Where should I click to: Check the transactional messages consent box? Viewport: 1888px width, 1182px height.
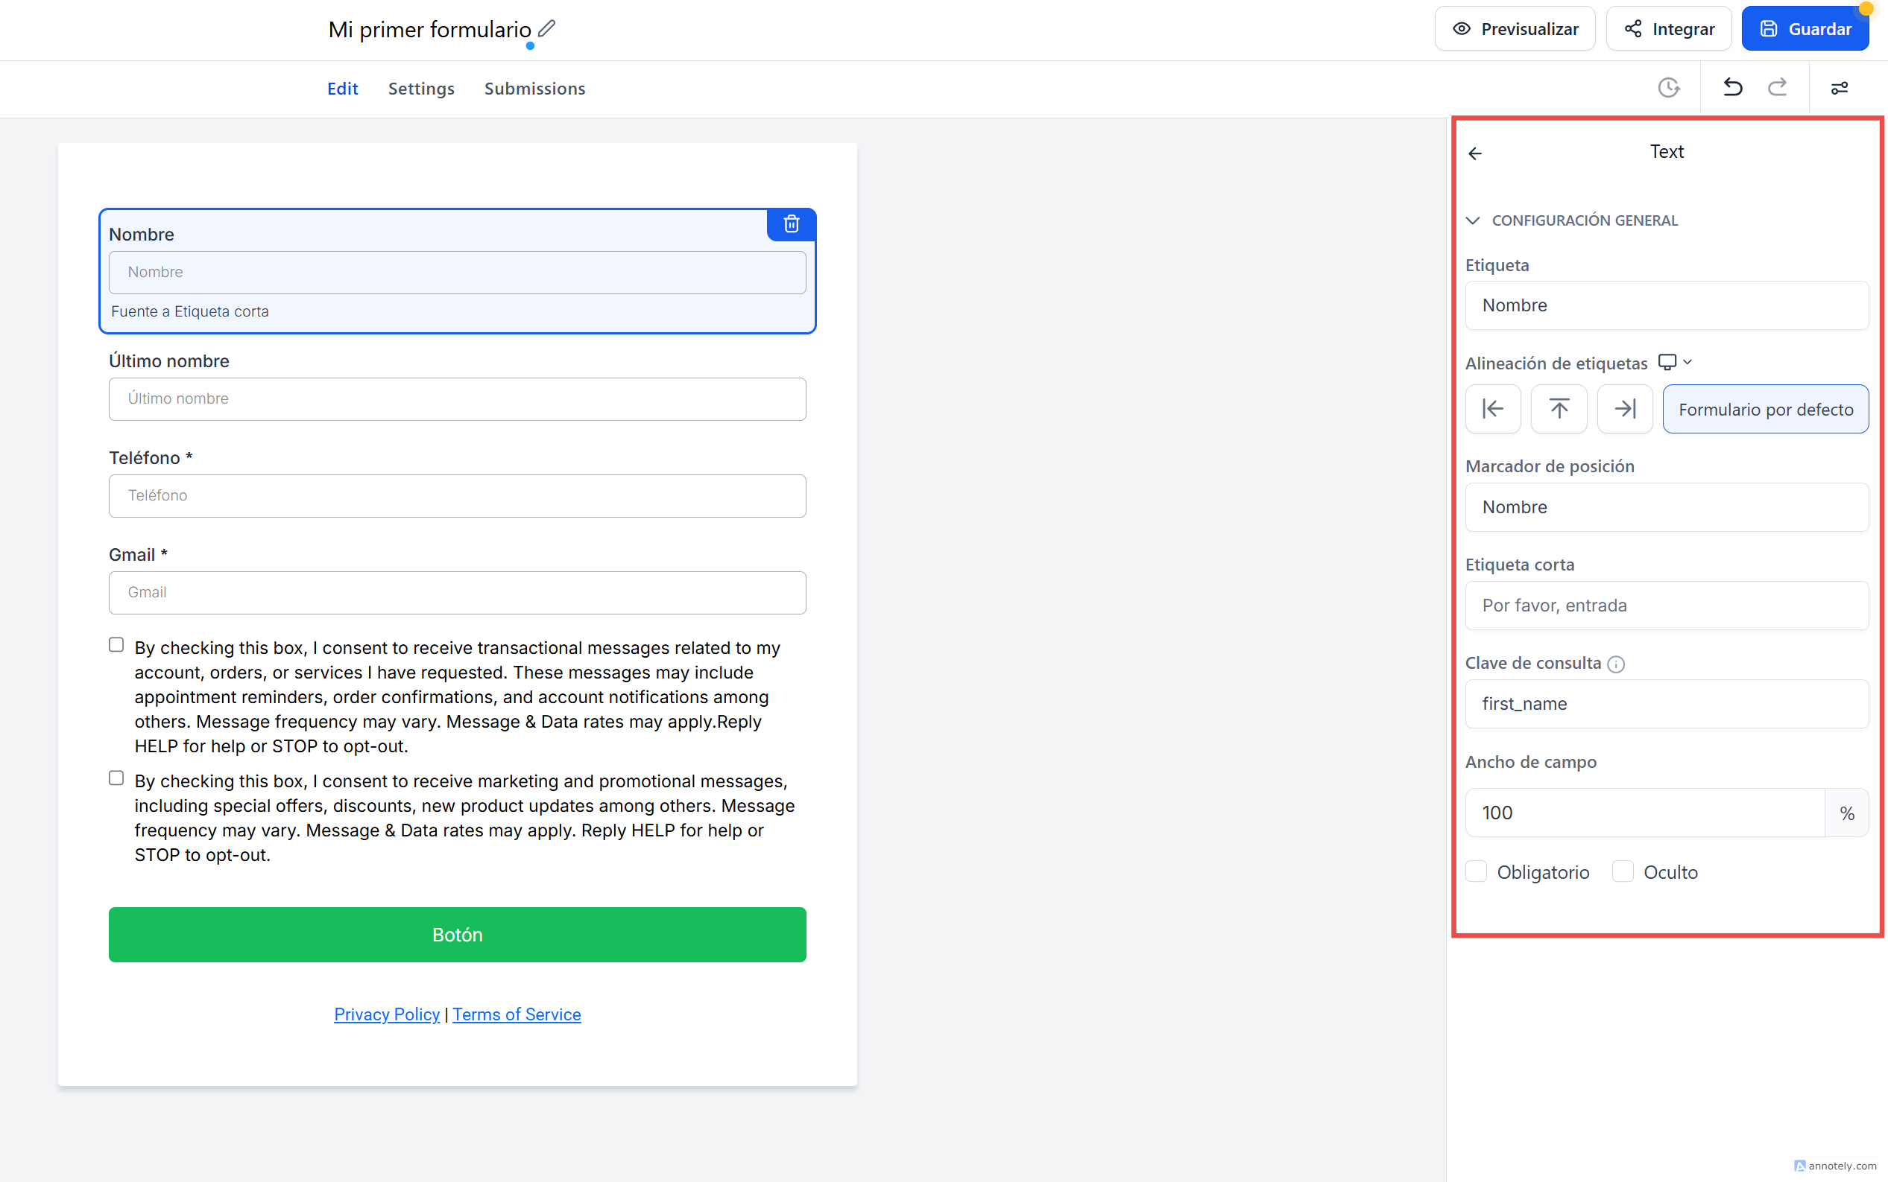coord(116,645)
